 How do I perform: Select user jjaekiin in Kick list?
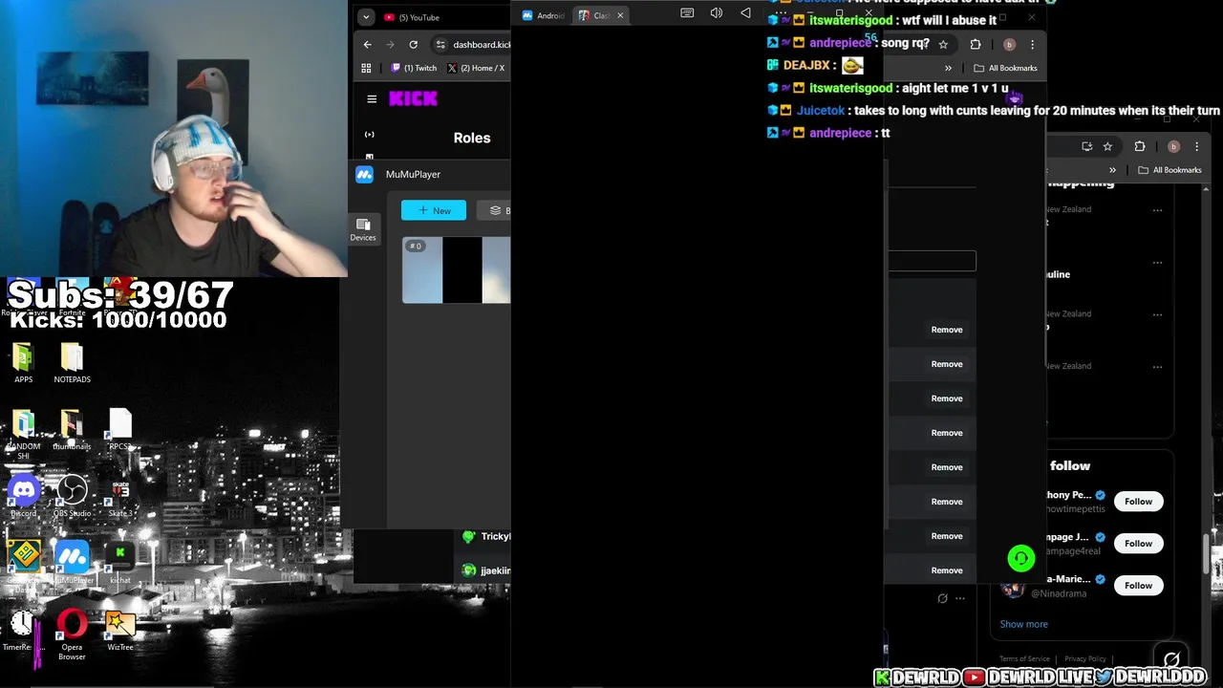pos(487,570)
